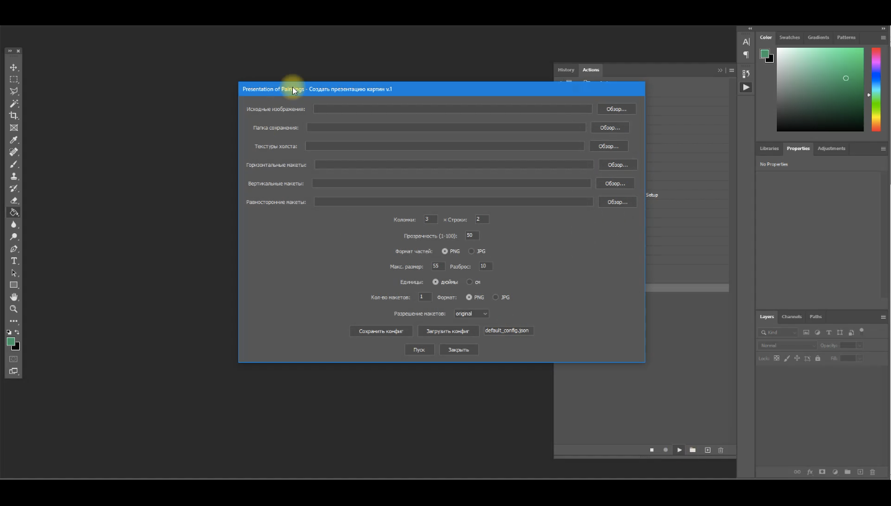The image size is (891, 506).
Task: Add a layer mask in Layers panel
Action: (x=822, y=472)
